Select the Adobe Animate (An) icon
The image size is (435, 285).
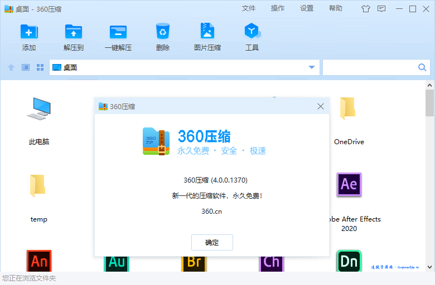39,261
